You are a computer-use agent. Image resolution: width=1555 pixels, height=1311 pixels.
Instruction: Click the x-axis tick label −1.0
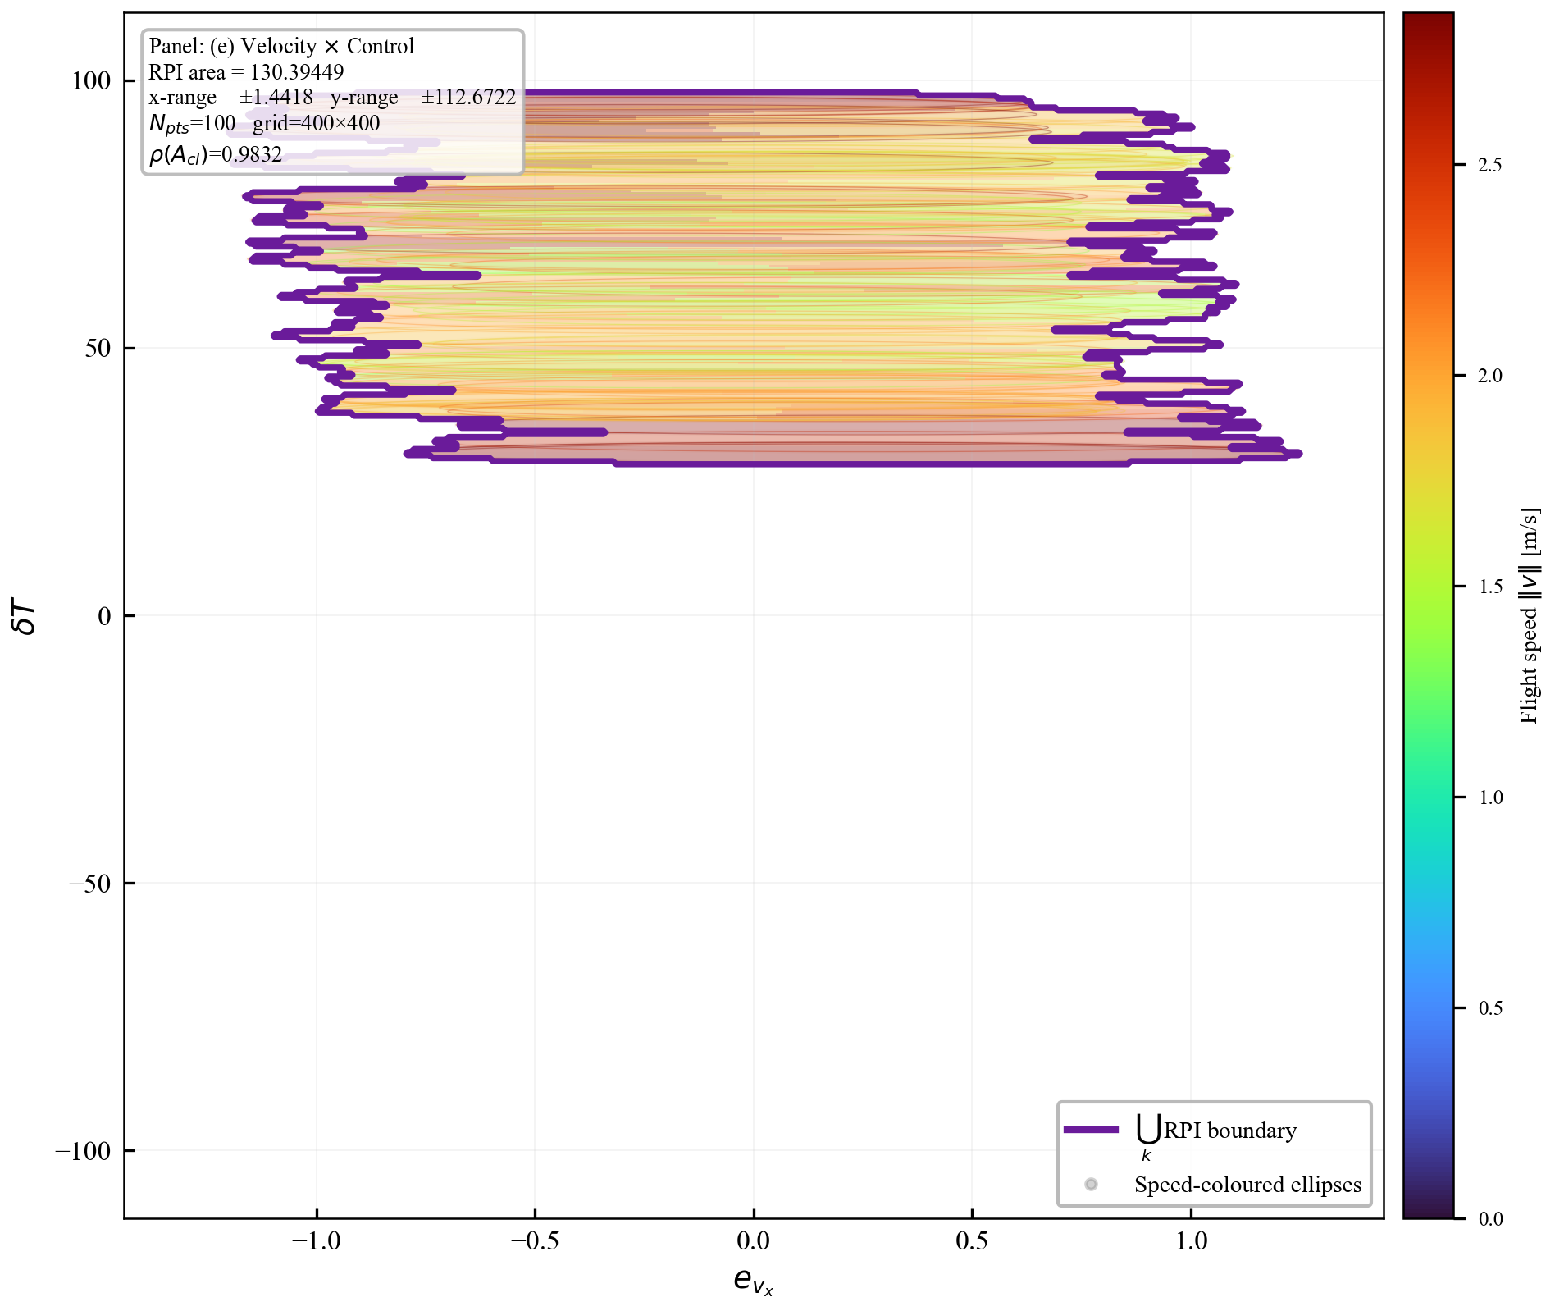tap(316, 1241)
